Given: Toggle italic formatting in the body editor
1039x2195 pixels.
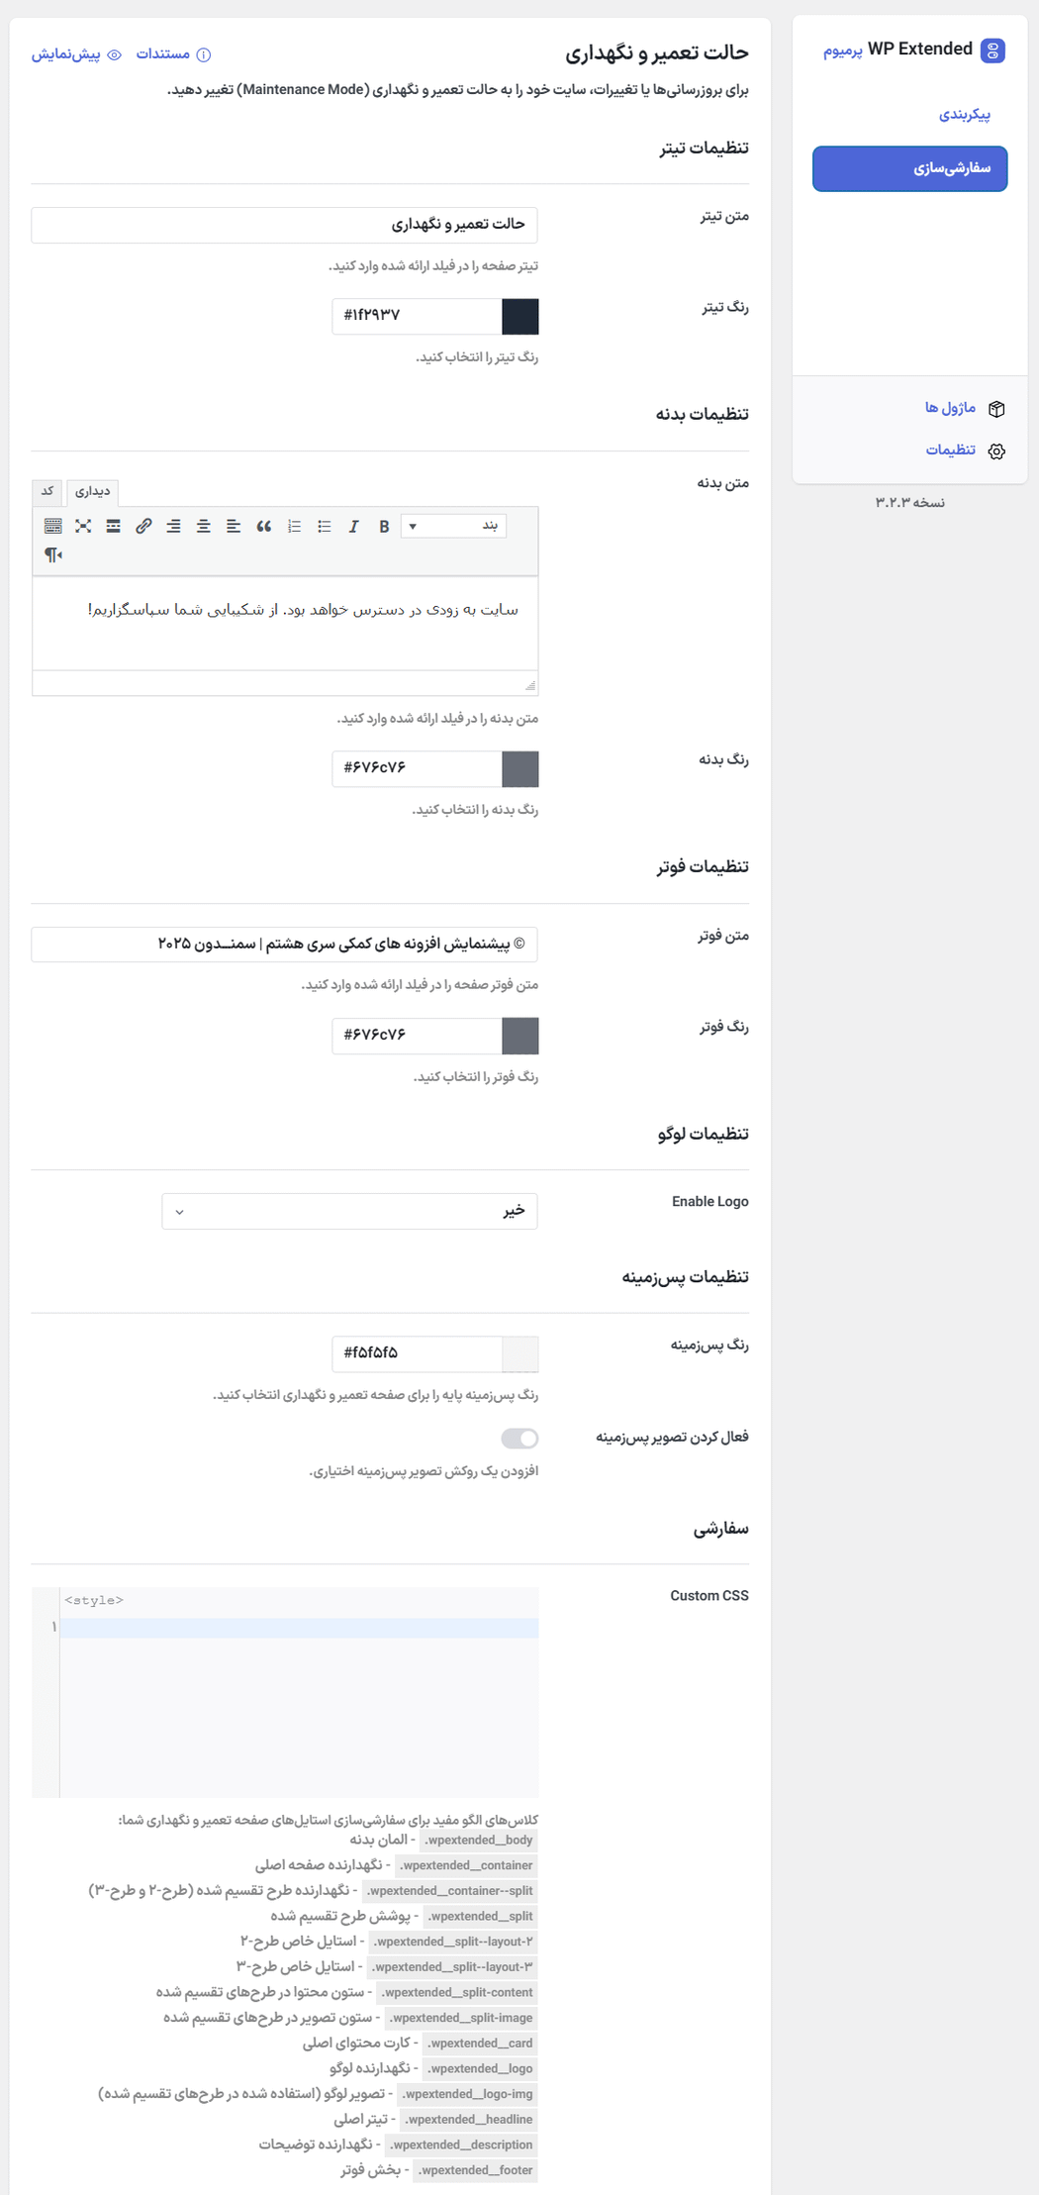Looking at the screenshot, I should point(353,526).
